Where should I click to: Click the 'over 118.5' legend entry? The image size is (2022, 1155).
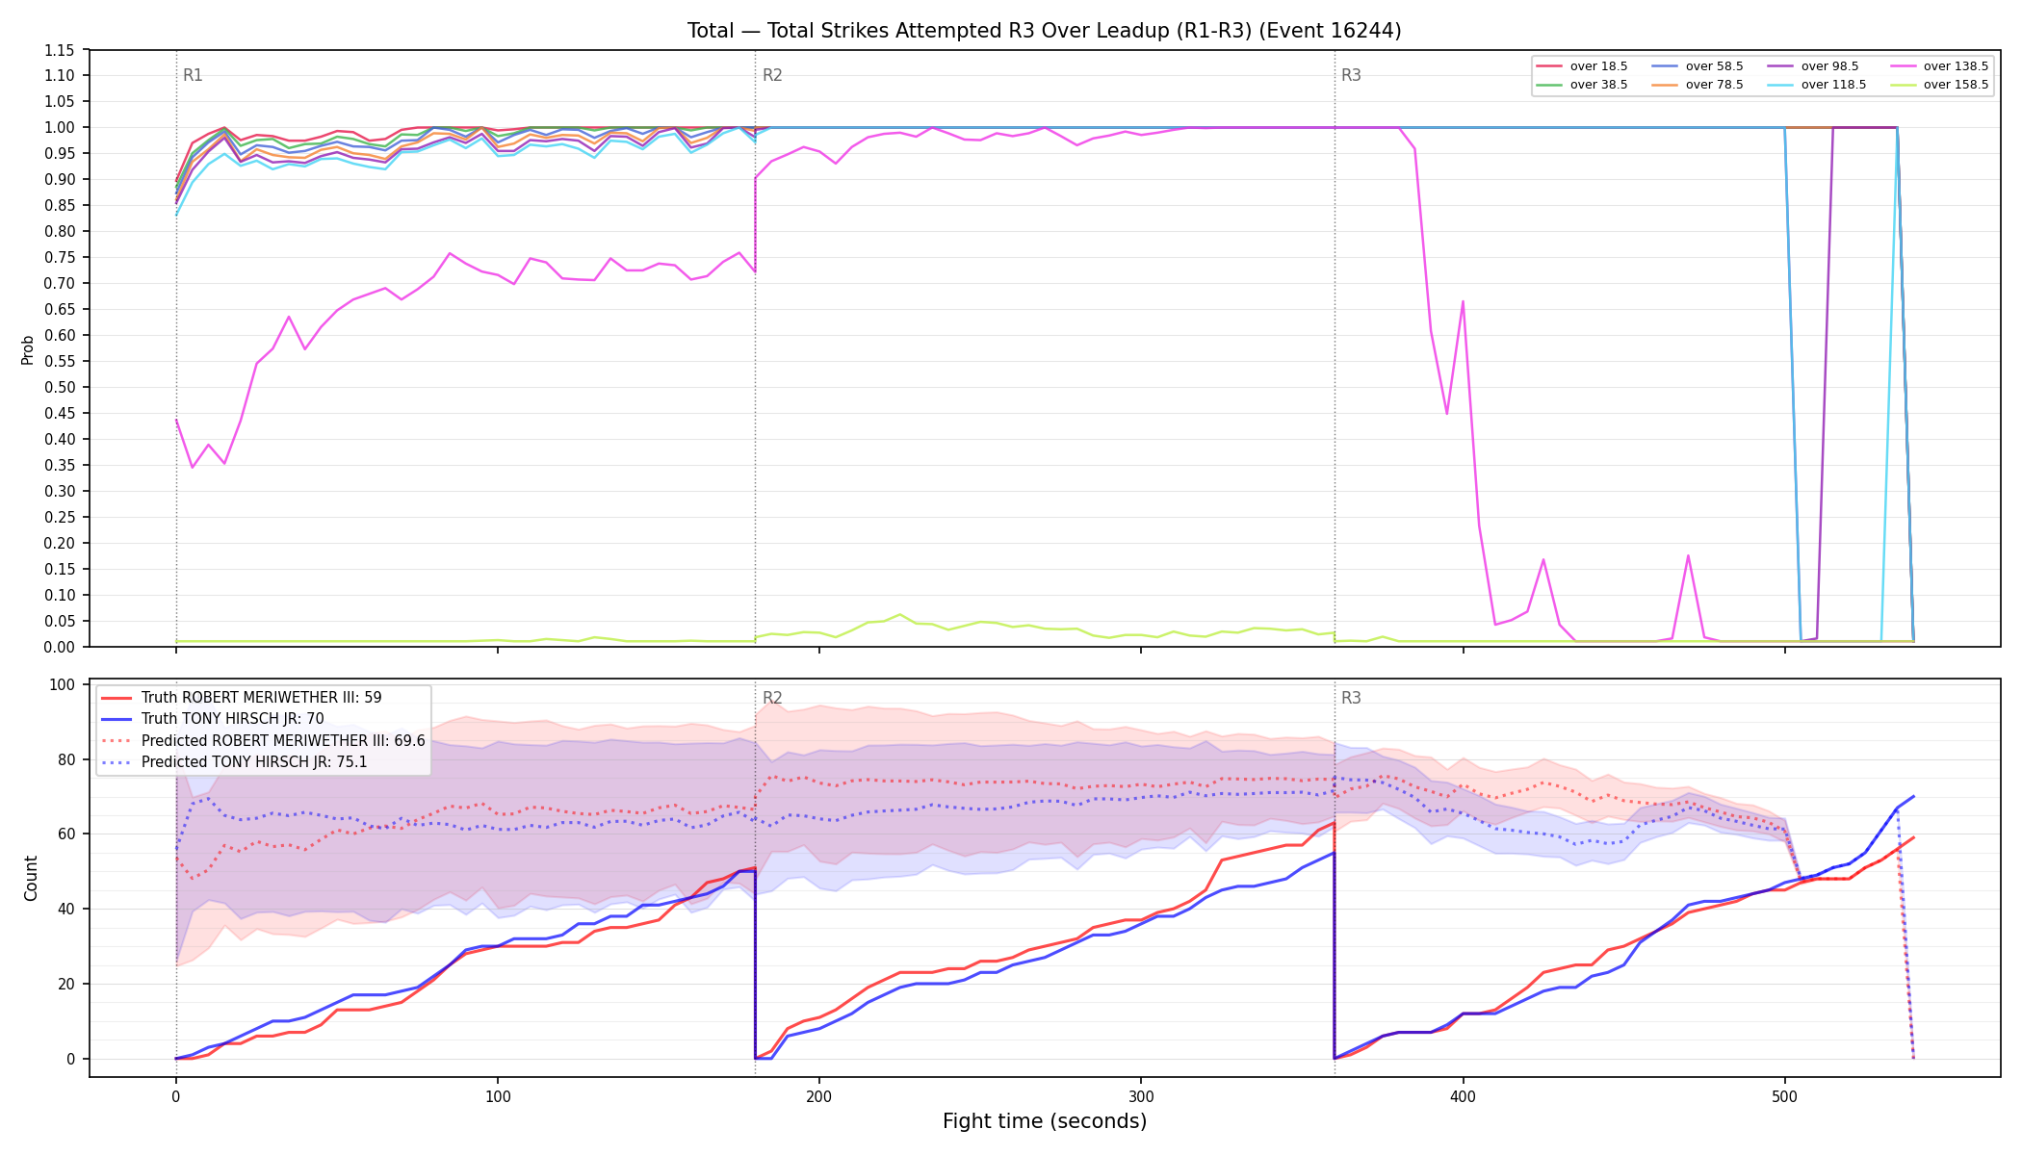1817,85
